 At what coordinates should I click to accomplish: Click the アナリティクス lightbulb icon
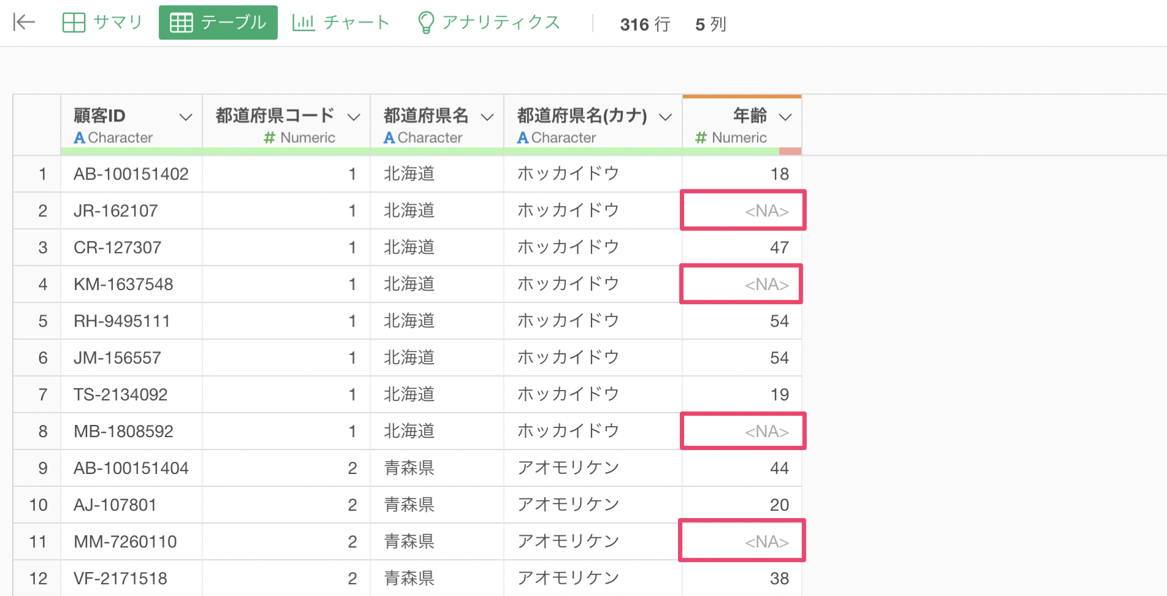pyautogui.click(x=425, y=23)
